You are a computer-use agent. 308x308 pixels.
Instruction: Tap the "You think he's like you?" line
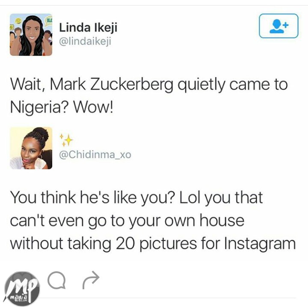[92, 198]
